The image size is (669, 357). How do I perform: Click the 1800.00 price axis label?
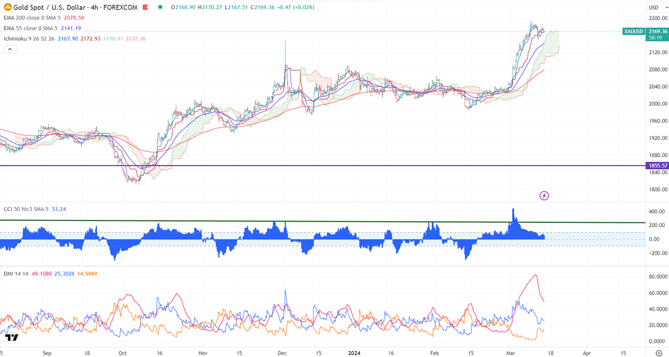tap(657, 189)
